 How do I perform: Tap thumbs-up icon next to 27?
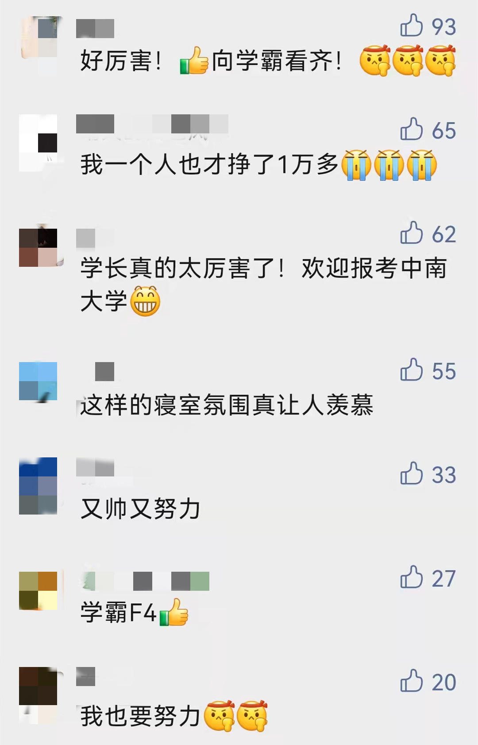[x=412, y=577]
